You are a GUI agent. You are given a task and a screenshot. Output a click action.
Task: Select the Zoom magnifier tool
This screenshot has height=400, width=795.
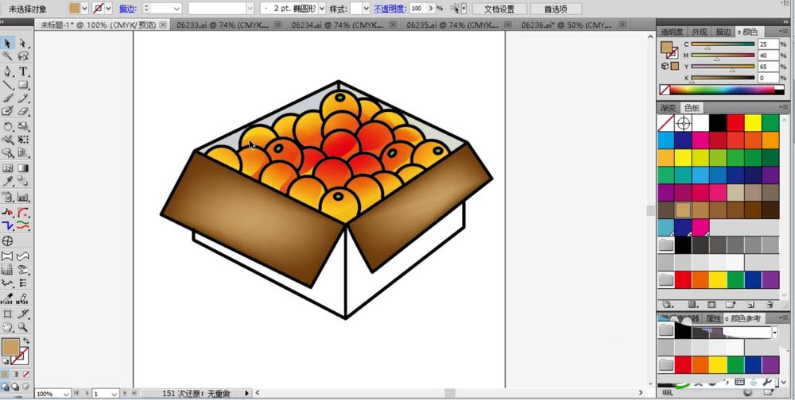[x=23, y=326]
